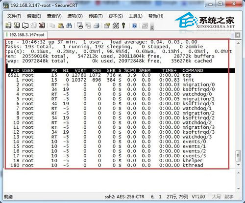245x203 pixels.
Task: Click the terminal scrollbar up arrow
Action: click(238, 43)
